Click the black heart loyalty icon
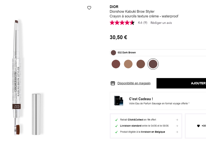 point(198,126)
